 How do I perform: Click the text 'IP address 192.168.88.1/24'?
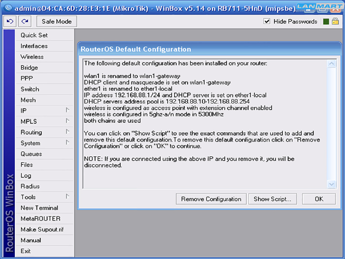[x=122, y=95]
